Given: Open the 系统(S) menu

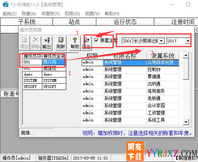Looking at the screenshot, I should point(9,14).
